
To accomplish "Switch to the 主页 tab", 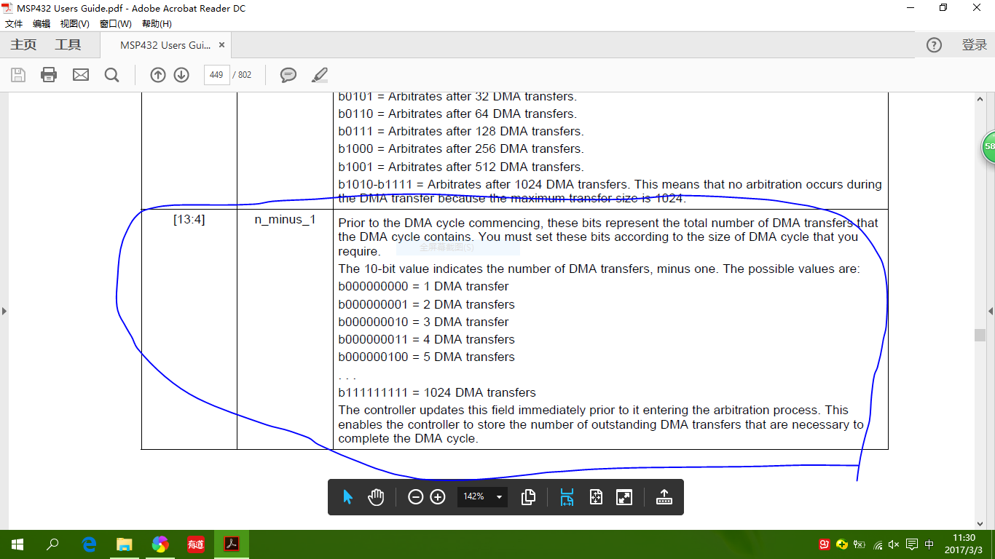I will [x=23, y=45].
